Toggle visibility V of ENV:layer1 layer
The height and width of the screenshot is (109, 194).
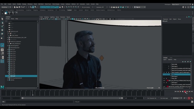pos(164,83)
